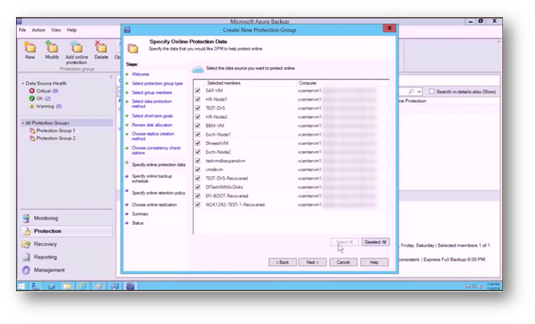
Task: Uncheck the HR-Node1 checkbox
Action: click(x=198, y=99)
